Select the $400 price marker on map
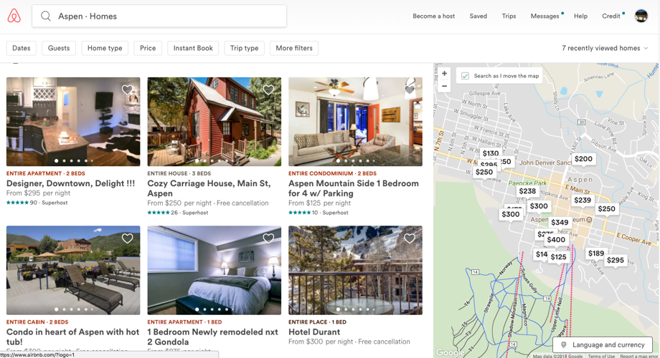 tap(556, 240)
